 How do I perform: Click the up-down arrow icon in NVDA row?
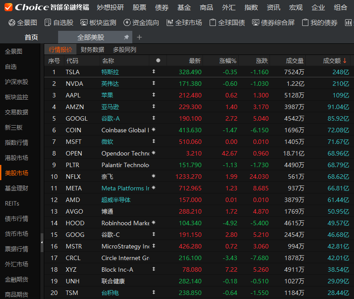153,83
